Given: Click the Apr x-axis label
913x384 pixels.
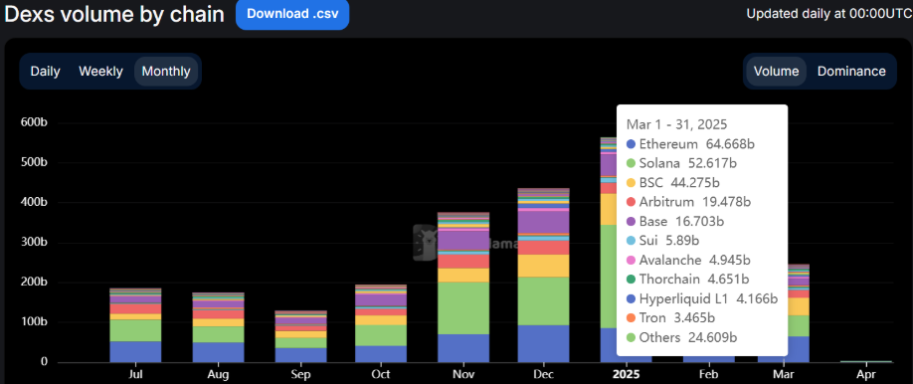Looking at the screenshot, I should point(866,374).
